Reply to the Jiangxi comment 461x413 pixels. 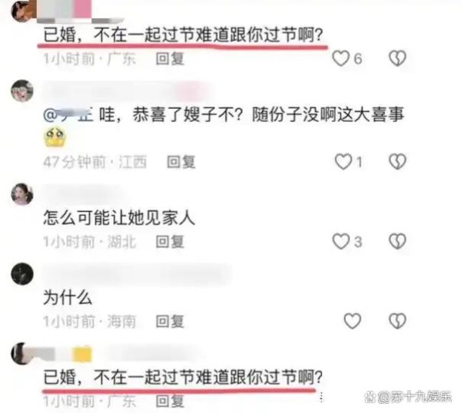(181, 162)
